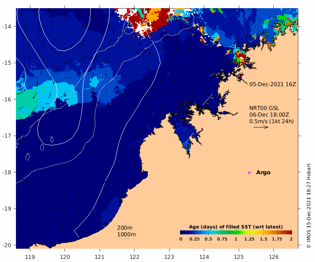Viewport: 315px width, 262px height.
Task: Click the velocity scale reference arrow
Action: (261, 127)
